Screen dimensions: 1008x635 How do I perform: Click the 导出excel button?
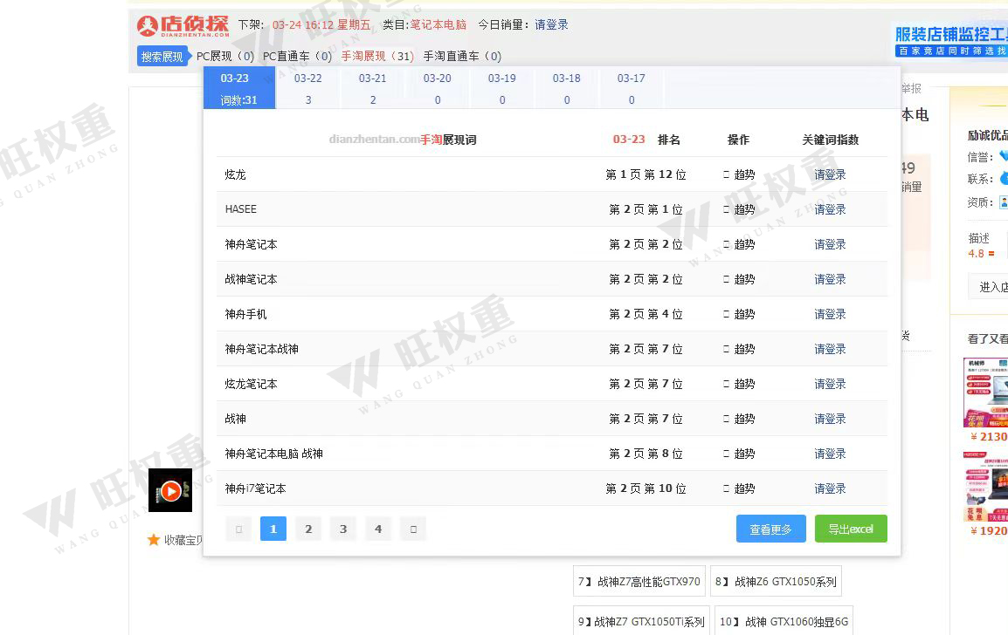tap(851, 529)
